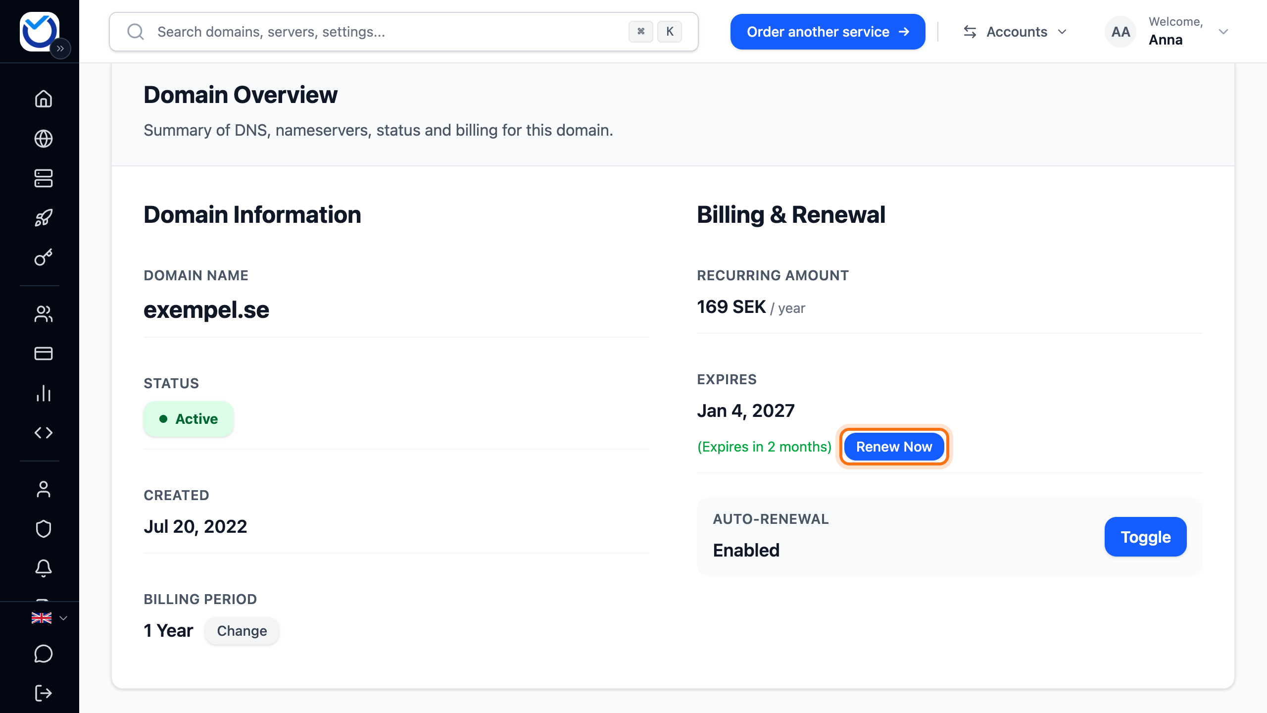This screenshot has height=713, width=1267.
Task: Open the chat bubble support icon in the sidebar
Action: coord(44,654)
